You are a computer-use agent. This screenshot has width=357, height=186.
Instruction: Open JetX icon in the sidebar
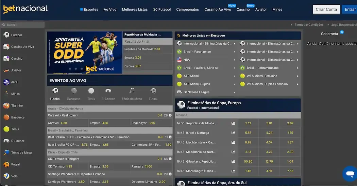pyautogui.click(x=6, y=82)
